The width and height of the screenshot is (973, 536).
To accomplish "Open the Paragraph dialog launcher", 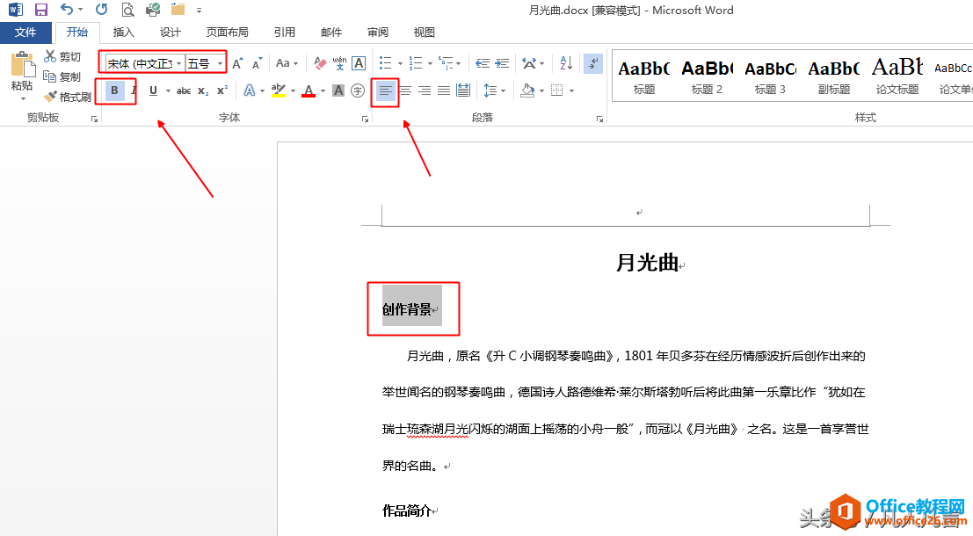I will click(x=600, y=120).
